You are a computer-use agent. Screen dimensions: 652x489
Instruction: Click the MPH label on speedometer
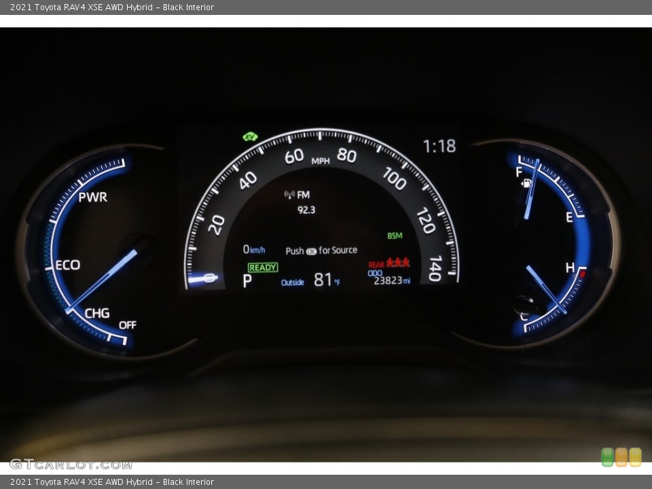pyautogui.click(x=320, y=161)
